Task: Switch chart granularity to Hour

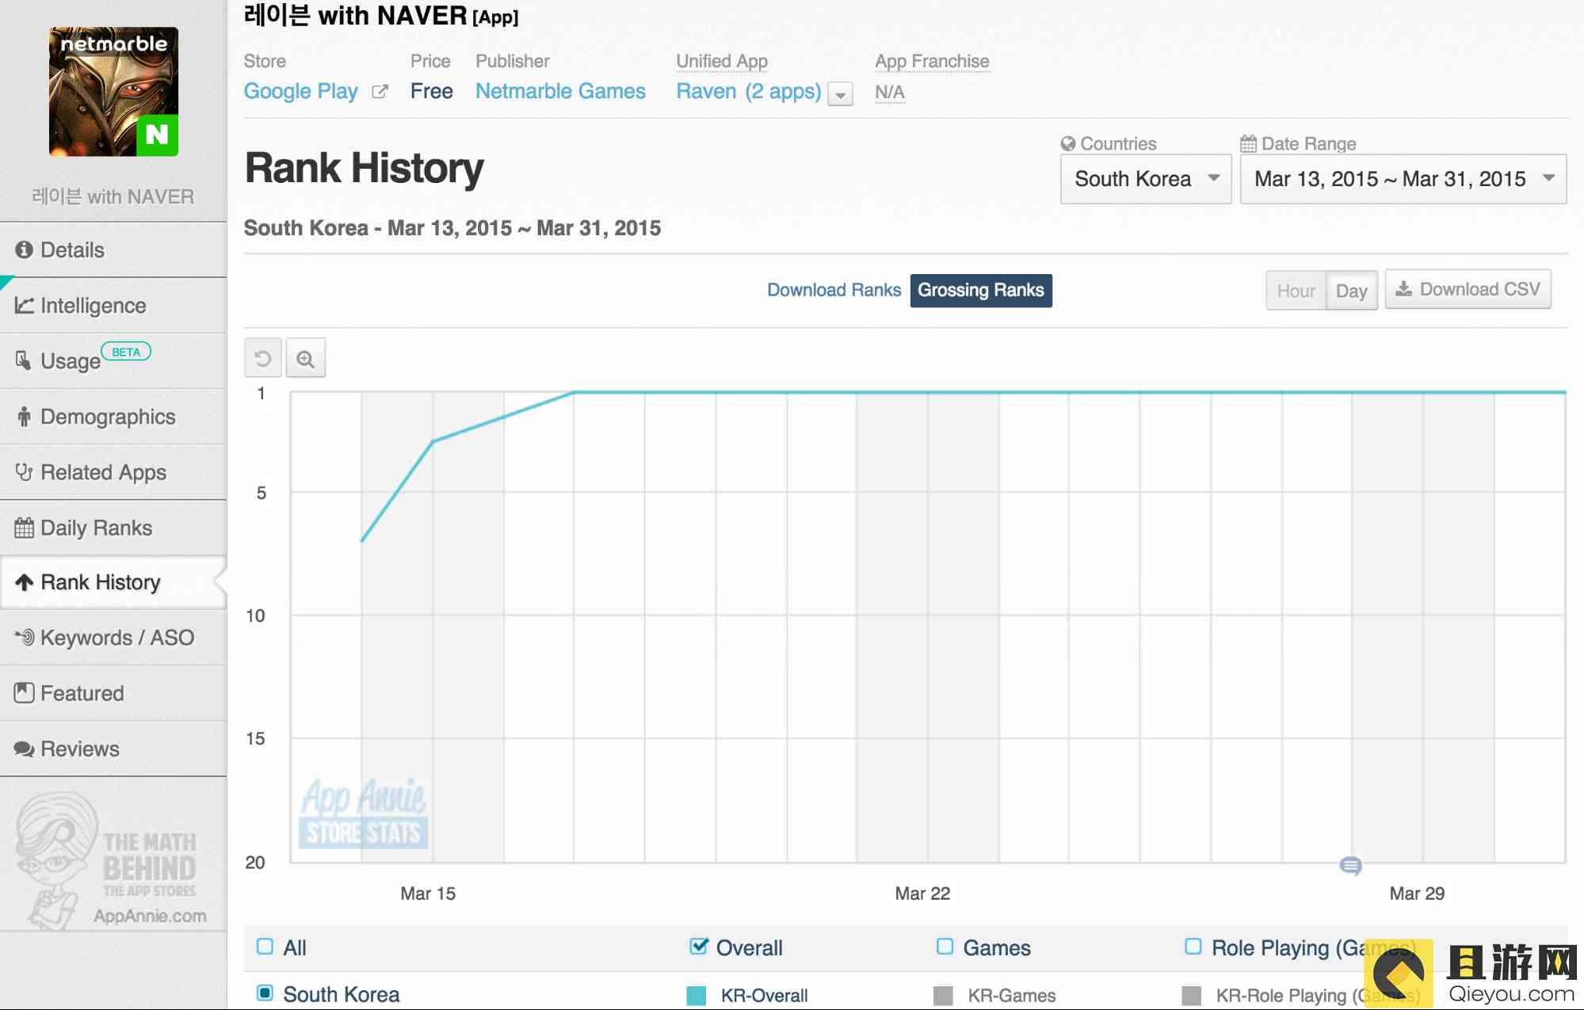Action: pyautogui.click(x=1295, y=291)
